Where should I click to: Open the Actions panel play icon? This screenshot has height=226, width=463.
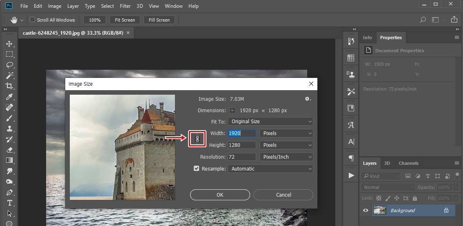click(351, 175)
